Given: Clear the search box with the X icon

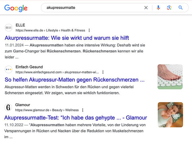Looking at the screenshot, I should tap(146, 8).
